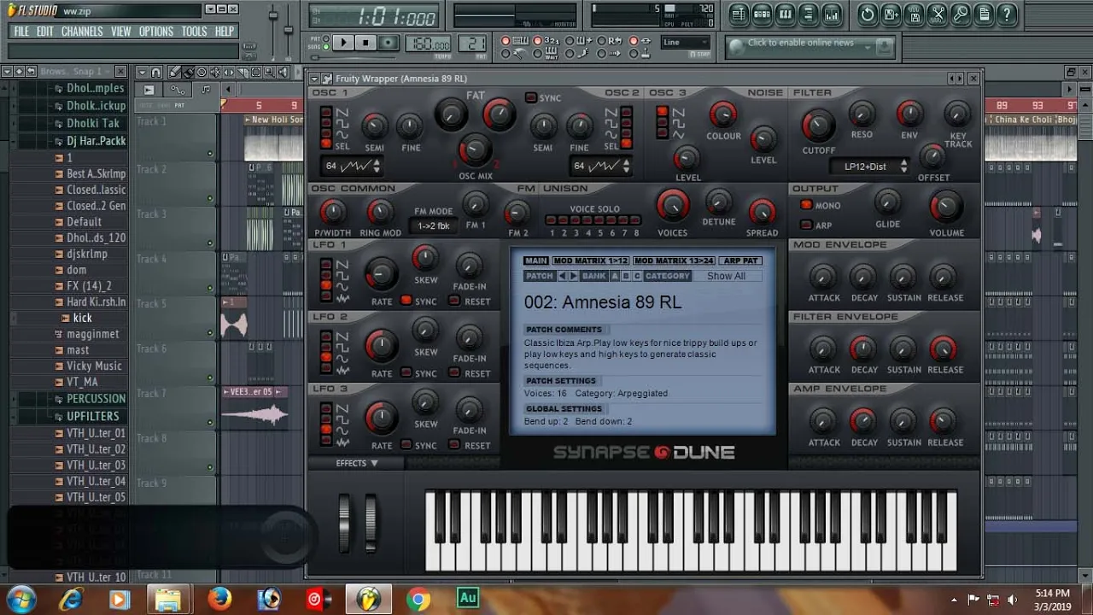Stop playback with the stop button
The height and width of the screenshot is (615, 1093).
tap(365, 43)
